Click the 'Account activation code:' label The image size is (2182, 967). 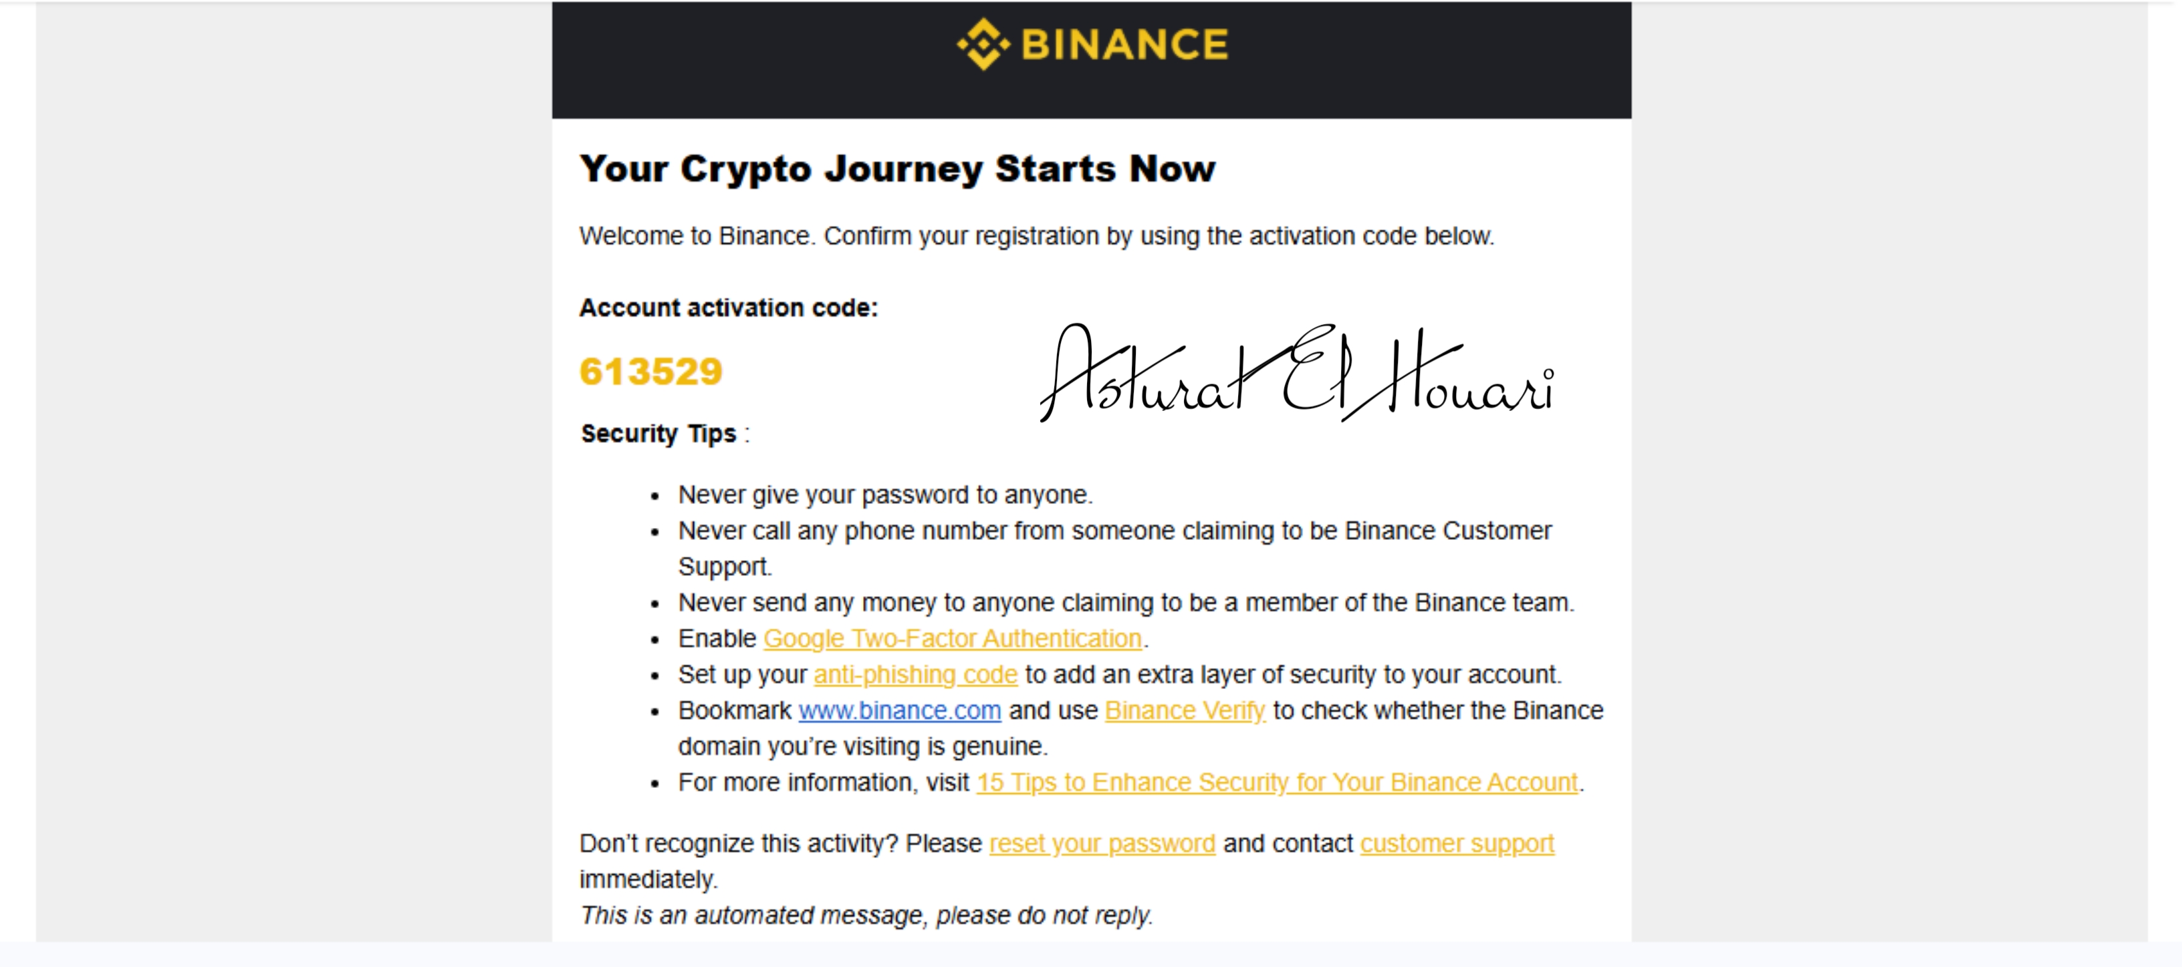point(729,307)
